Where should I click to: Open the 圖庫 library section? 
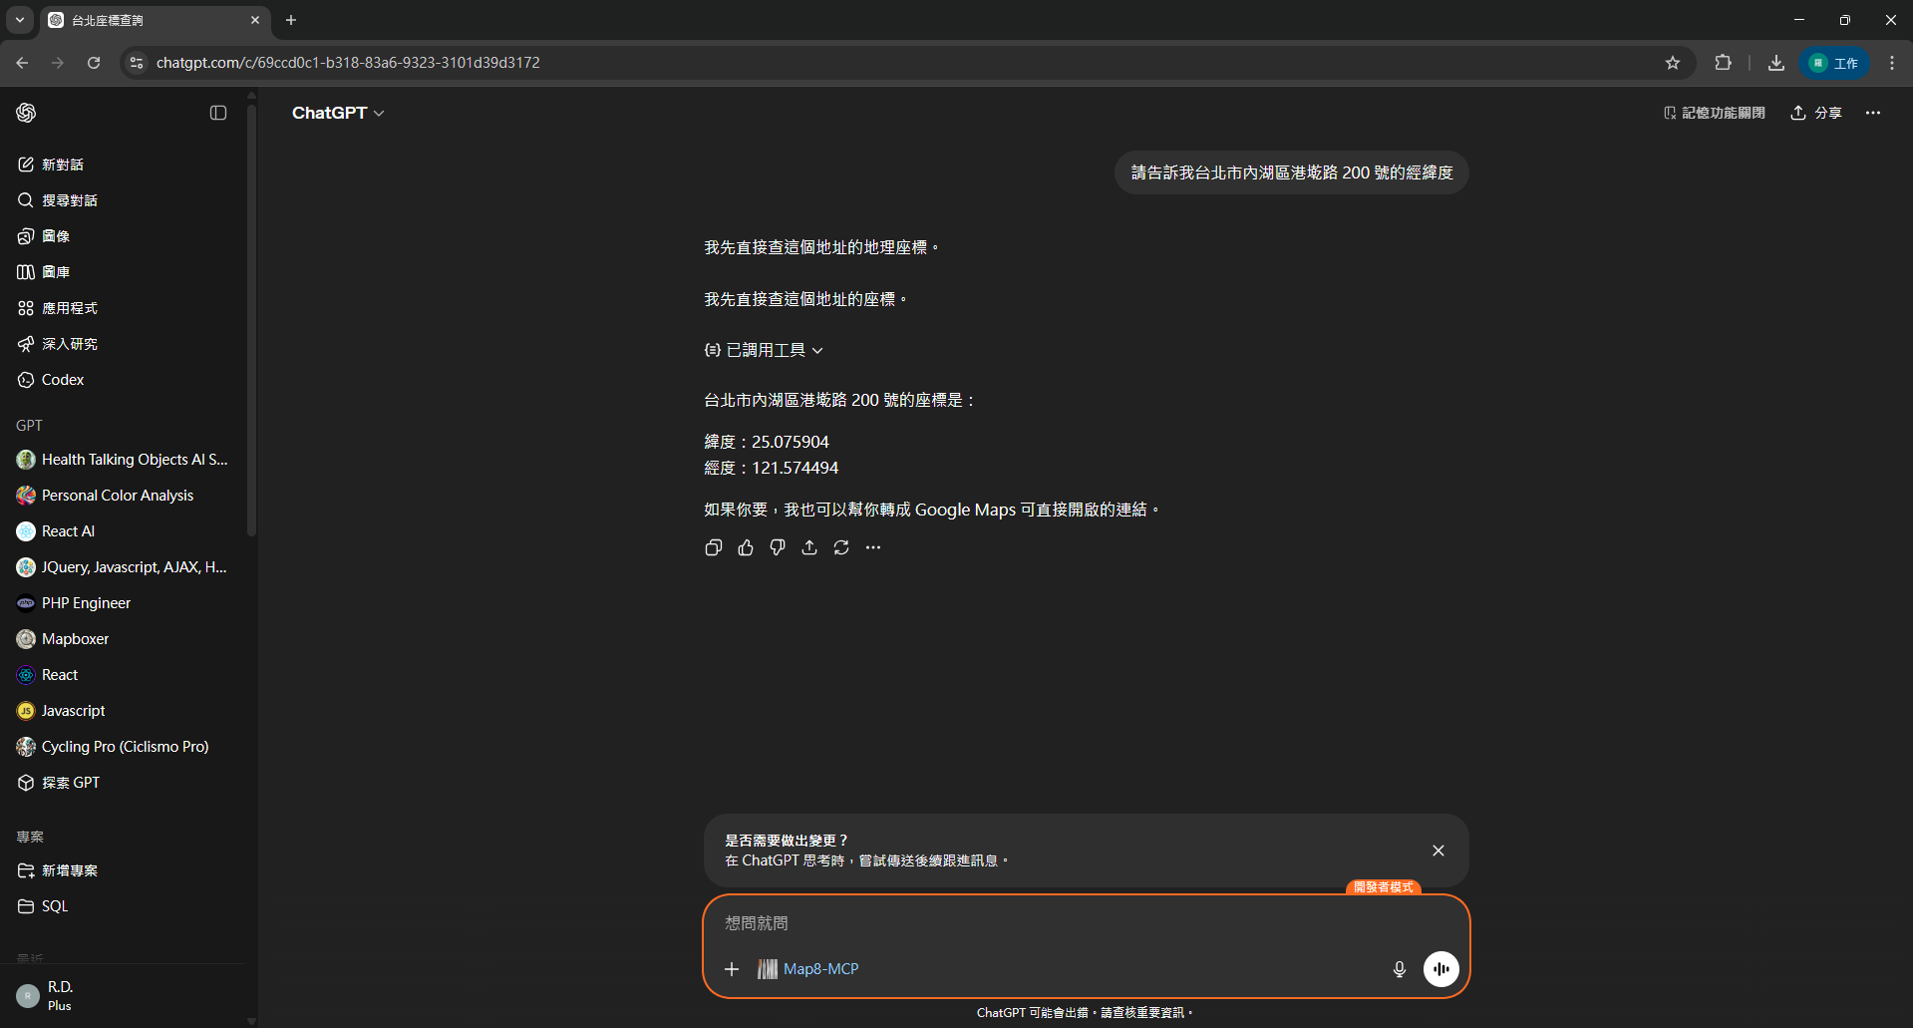click(x=122, y=272)
